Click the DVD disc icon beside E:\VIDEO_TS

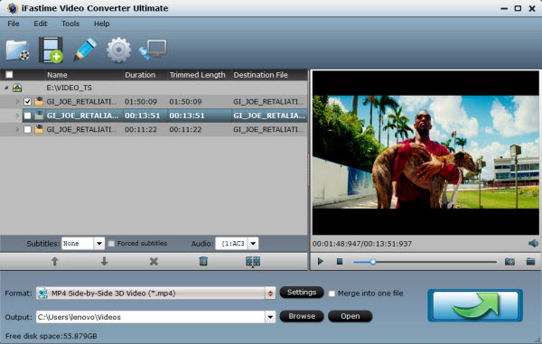pyautogui.click(x=17, y=88)
